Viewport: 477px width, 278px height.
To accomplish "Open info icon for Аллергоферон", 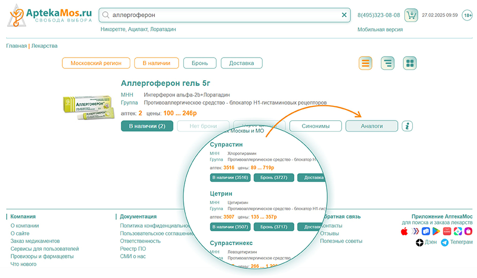I will pos(407,126).
